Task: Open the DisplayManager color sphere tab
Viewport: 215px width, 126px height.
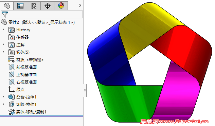Action: (61, 6)
